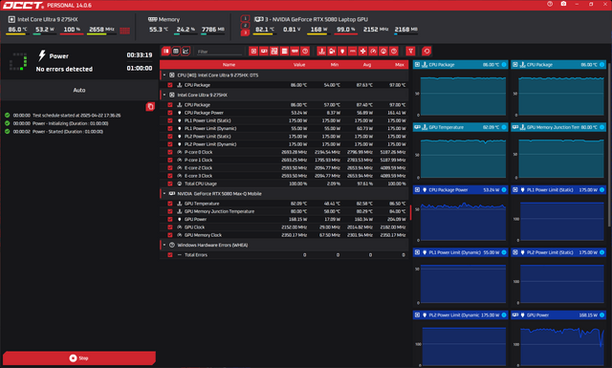Collapse the Intel Core Ultra 9 275HX group
Image resolution: width=612 pixels, height=368 pixels.
pyautogui.click(x=164, y=95)
